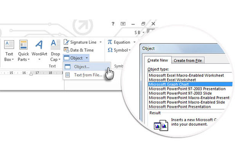
Task: Click the indent marker on the ruler
Action: tap(31, 74)
